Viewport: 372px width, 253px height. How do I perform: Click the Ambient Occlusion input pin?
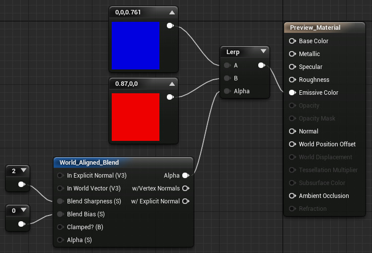click(292, 196)
